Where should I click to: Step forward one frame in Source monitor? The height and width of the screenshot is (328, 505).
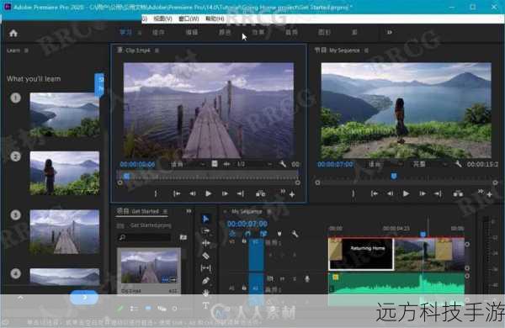pyautogui.click(x=225, y=193)
